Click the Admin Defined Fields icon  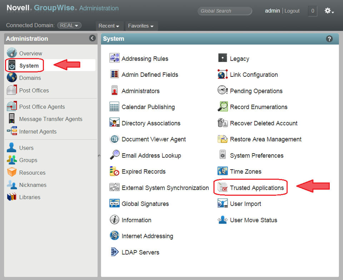pyautogui.click(x=114, y=74)
